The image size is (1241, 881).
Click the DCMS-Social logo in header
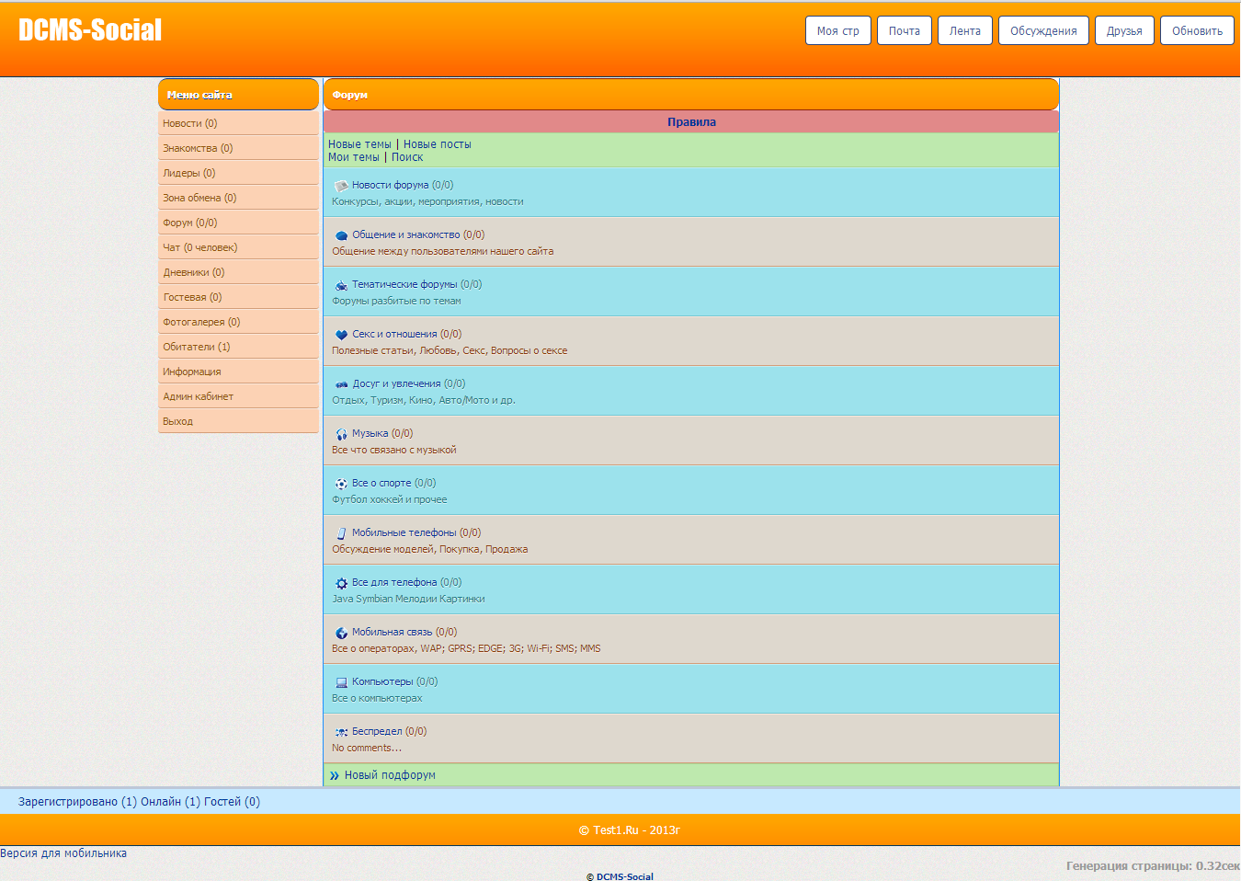[x=90, y=30]
